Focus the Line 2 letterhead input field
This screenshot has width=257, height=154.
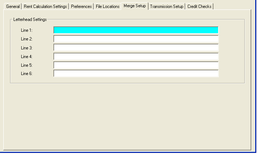pyautogui.click(x=136, y=39)
